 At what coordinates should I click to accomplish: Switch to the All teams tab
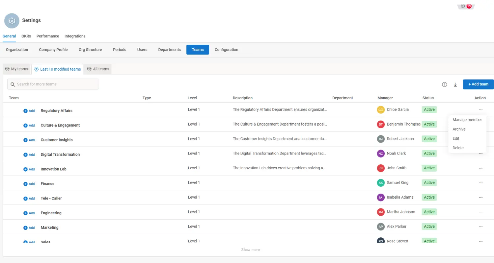tap(98, 69)
